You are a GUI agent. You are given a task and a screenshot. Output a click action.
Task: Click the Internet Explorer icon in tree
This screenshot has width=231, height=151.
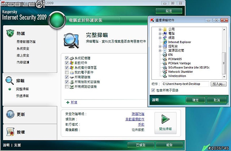(x=165, y=42)
